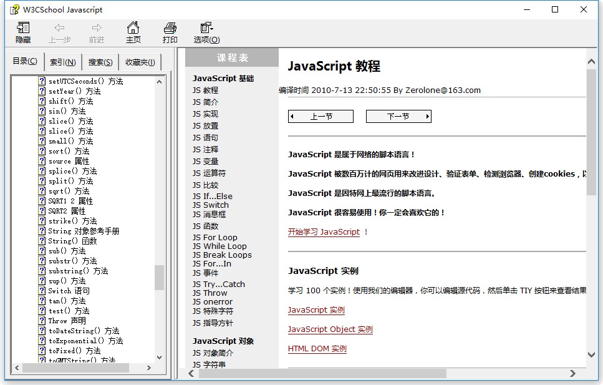Image resolution: width=603 pixels, height=385 pixels.
Task: Open the Options (选项) toolbar menu
Action: point(206,32)
